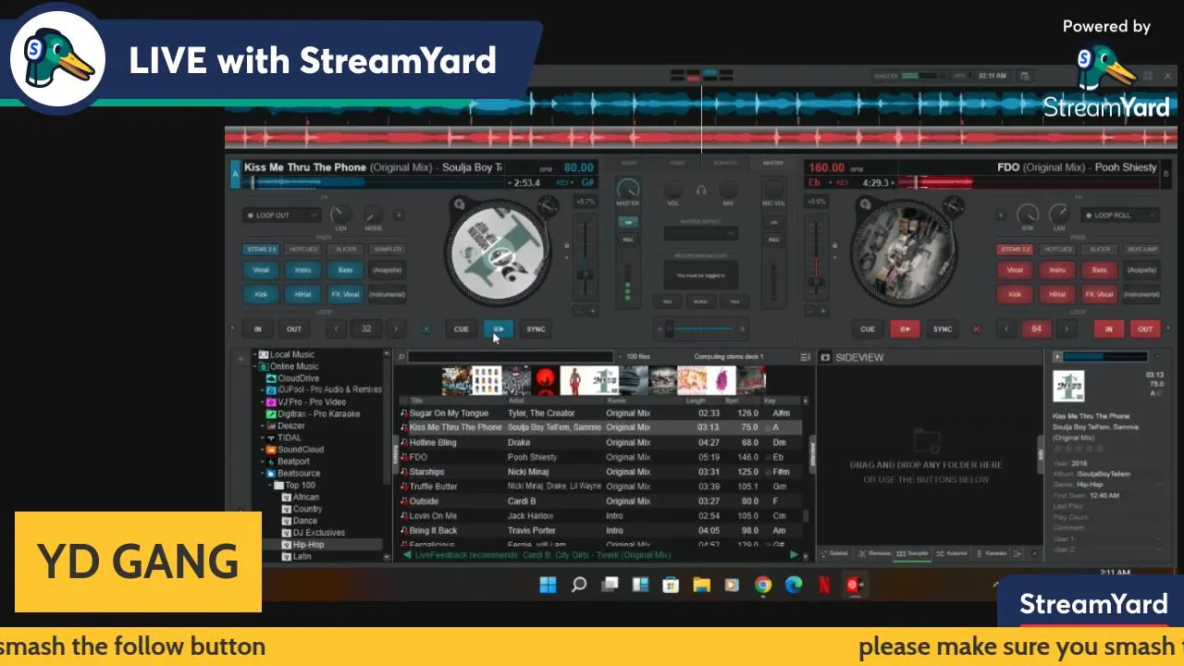The image size is (1184, 666).
Task: Toggle the FX: Vocal pad on deck A
Action: pos(345,294)
